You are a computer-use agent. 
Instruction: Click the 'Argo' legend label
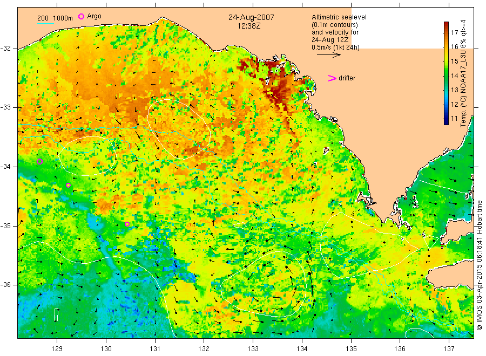pos(94,17)
